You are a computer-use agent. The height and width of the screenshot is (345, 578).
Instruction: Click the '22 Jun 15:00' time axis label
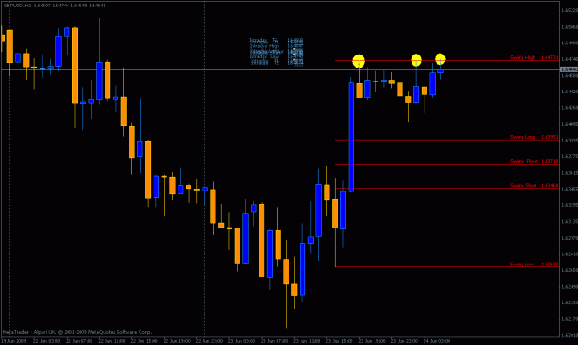pyautogui.click(x=144, y=341)
